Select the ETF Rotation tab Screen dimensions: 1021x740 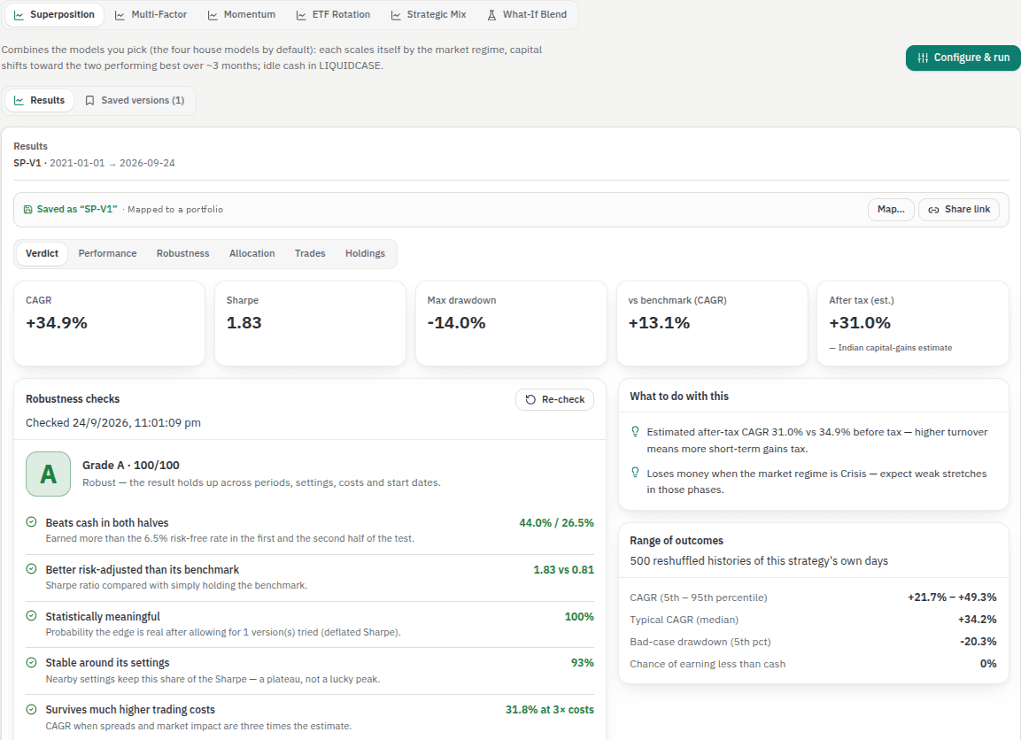(333, 14)
